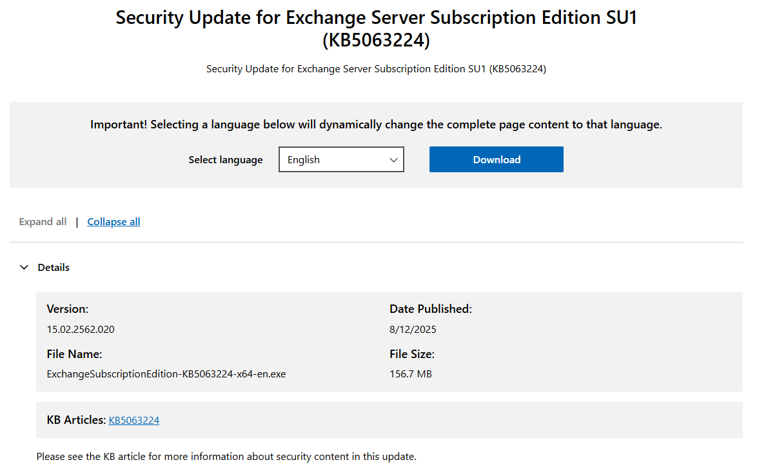Click the Important language change notice
Screen dimensions: 759x469
click(x=376, y=125)
